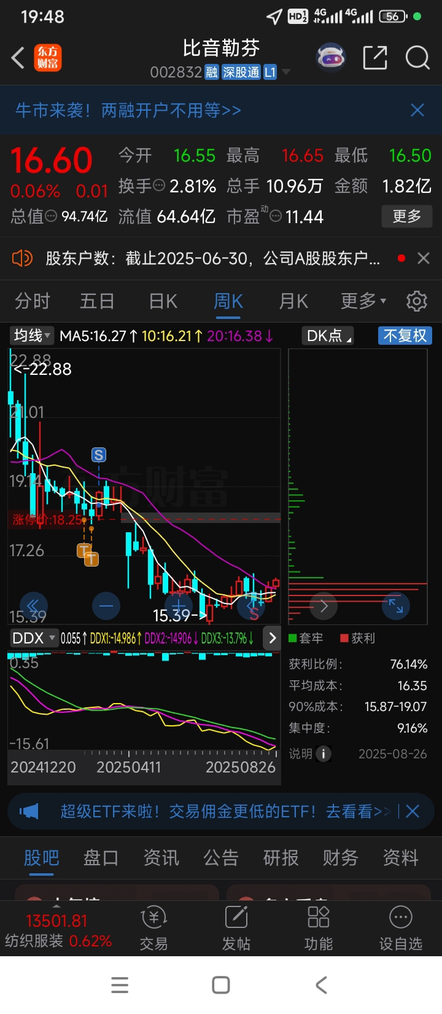Screen dimensions: 442x1014
Task: Move chart forward with right-arrow circle
Action: 324,606
